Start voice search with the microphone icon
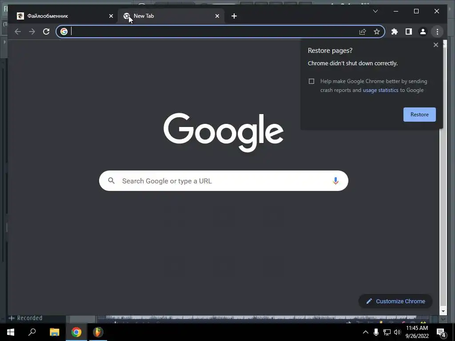Screen dimensions: 455x341 (335, 181)
